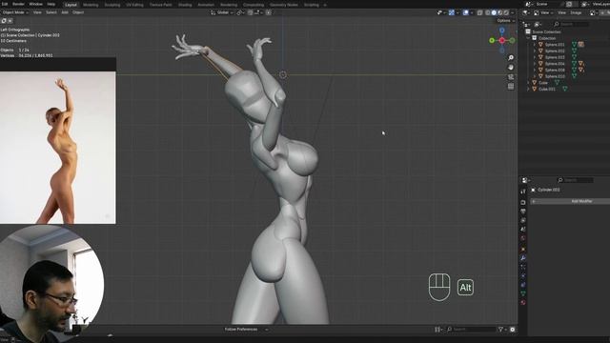Image resolution: width=610 pixels, height=343 pixels.
Task: Open the Tool properties tab
Action: pos(523,192)
